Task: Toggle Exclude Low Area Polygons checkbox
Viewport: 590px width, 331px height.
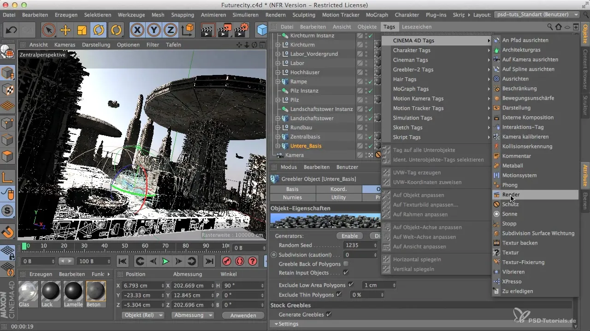Action: 351,285
